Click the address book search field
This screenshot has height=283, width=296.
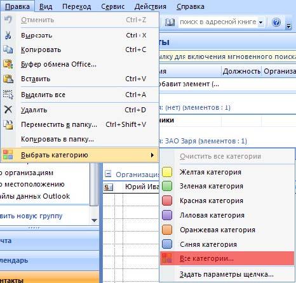click(218, 22)
